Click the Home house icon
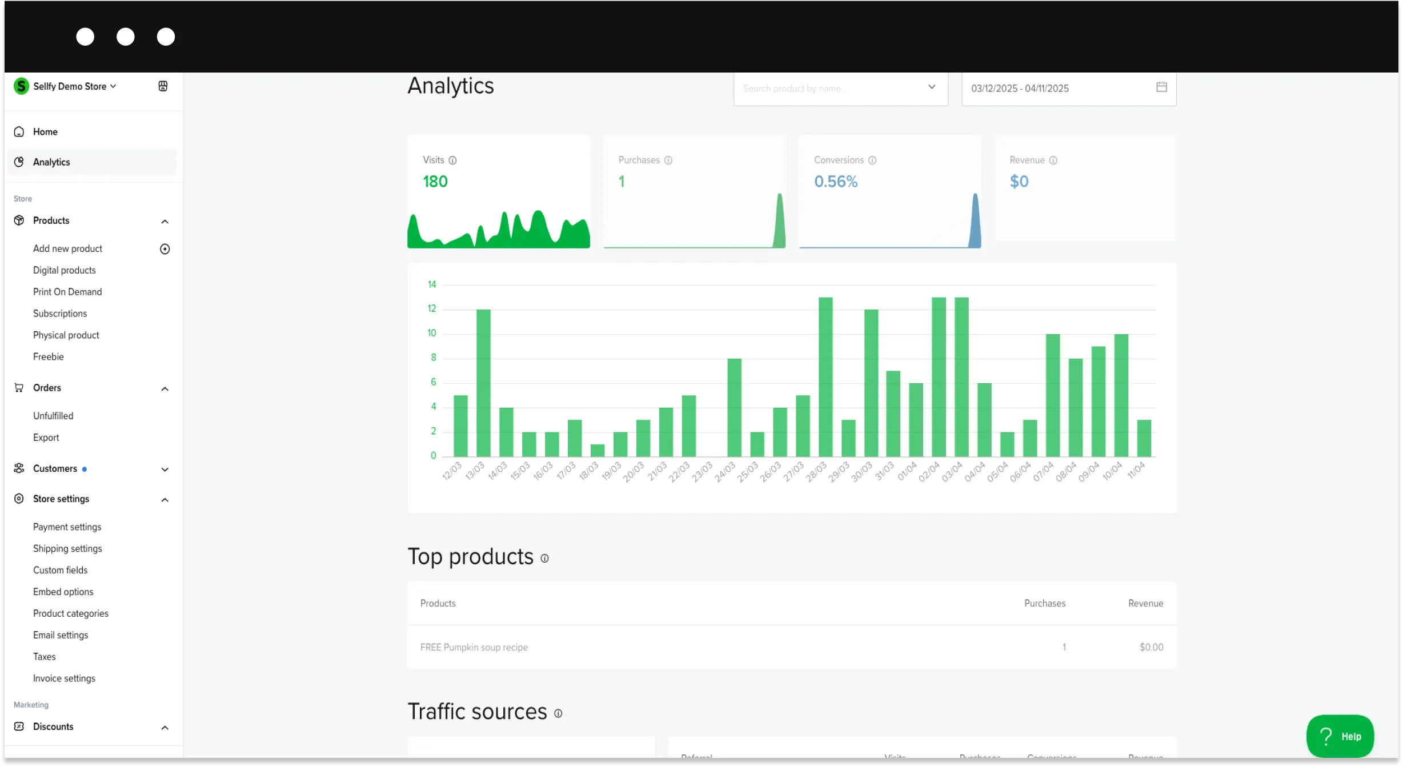1403x767 pixels. click(x=19, y=132)
